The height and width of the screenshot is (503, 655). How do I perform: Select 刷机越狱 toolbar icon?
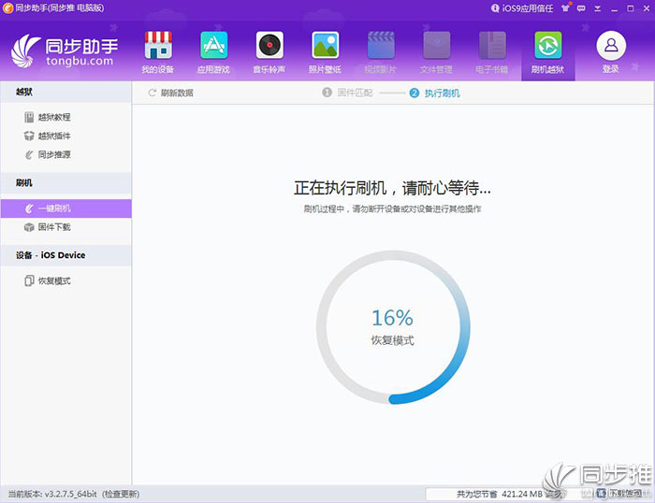click(547, 52)
